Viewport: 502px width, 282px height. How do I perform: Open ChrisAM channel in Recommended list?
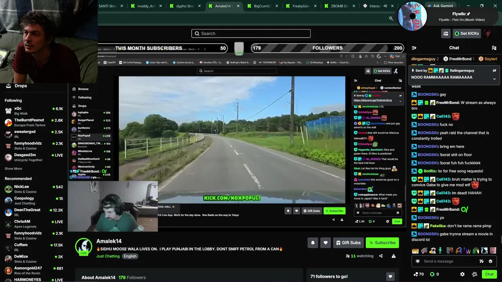tap(33, 224)
